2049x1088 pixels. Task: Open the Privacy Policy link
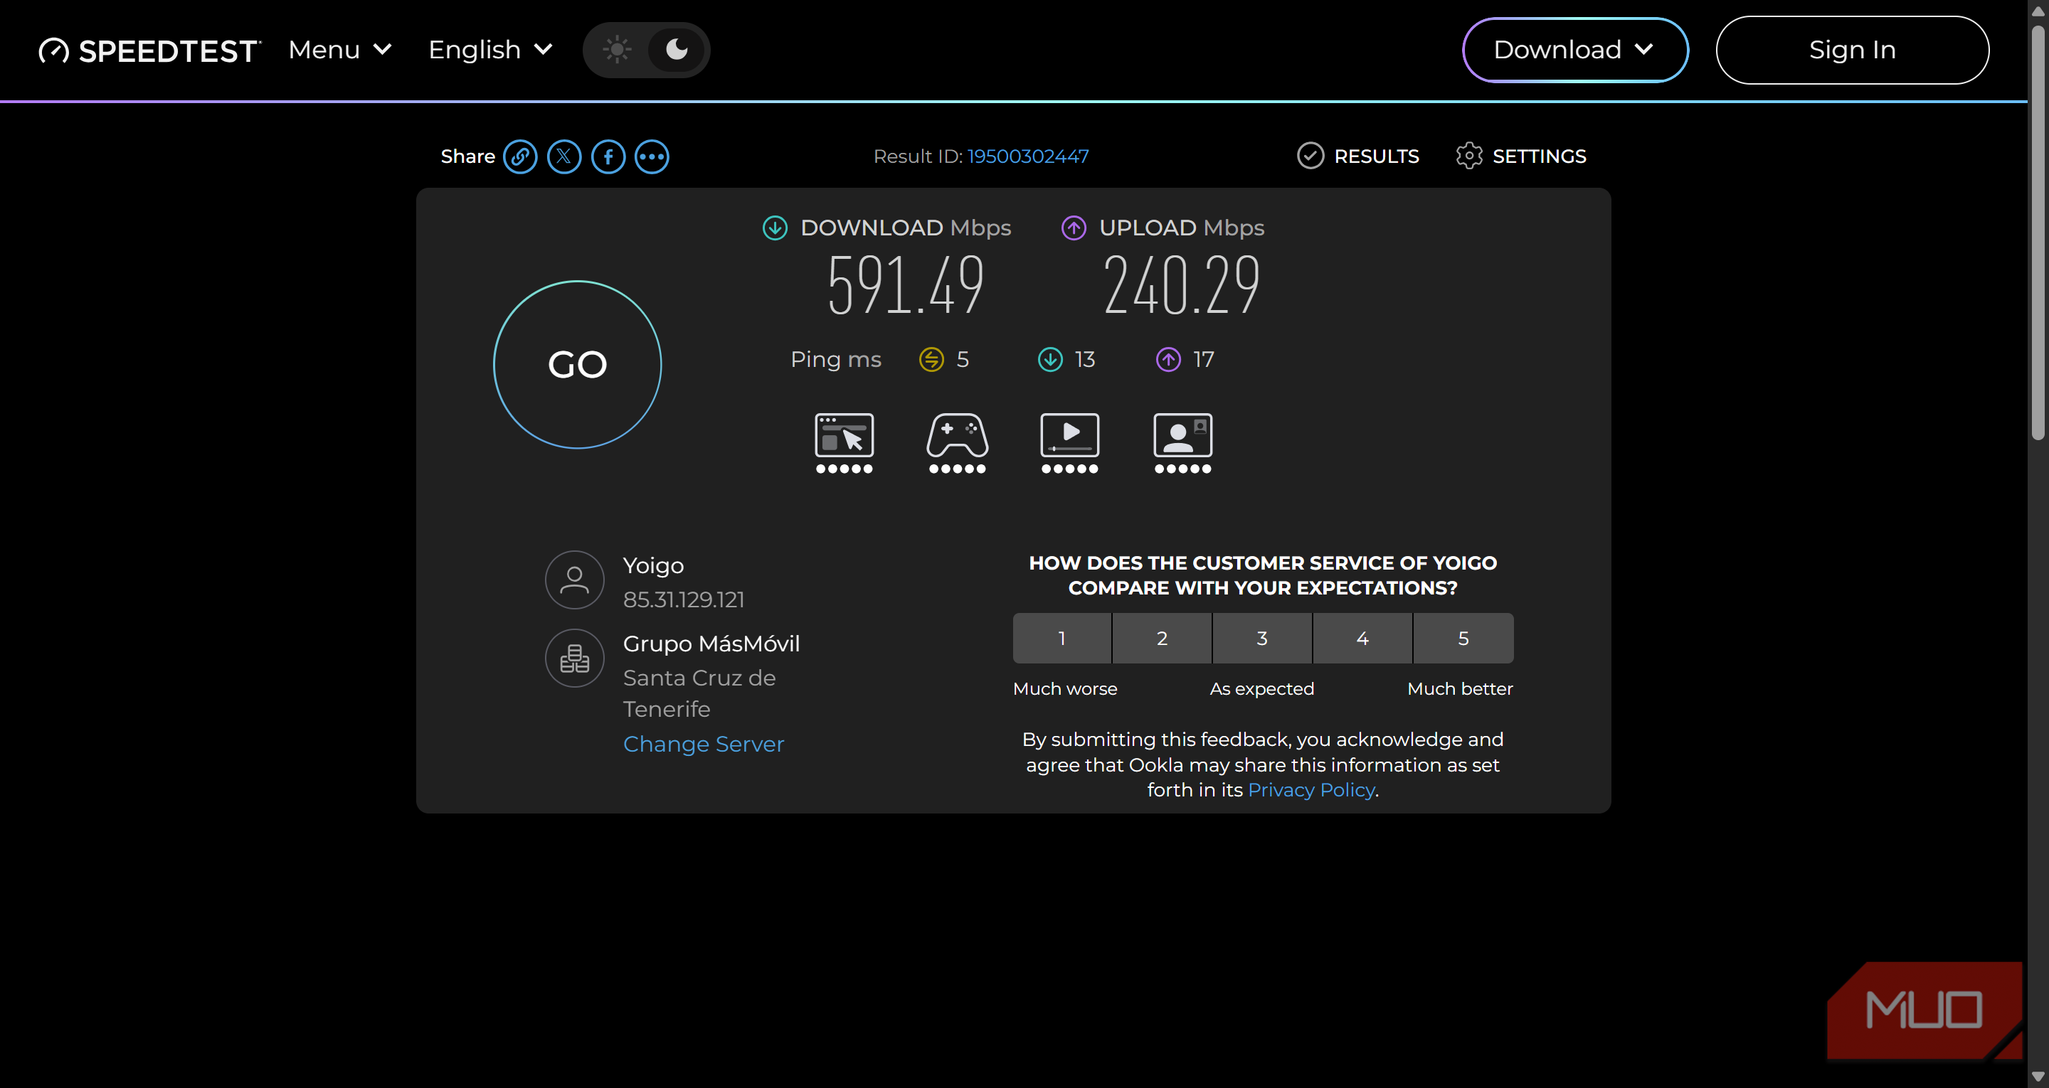click(1311, 790)
